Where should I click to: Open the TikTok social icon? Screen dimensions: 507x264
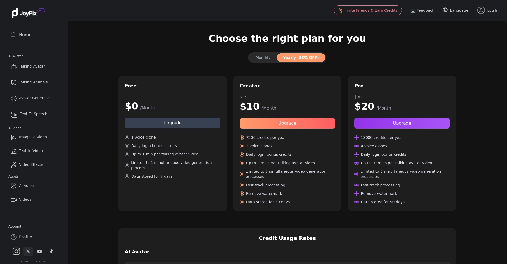pyautogui.click(x=51, y=251)
